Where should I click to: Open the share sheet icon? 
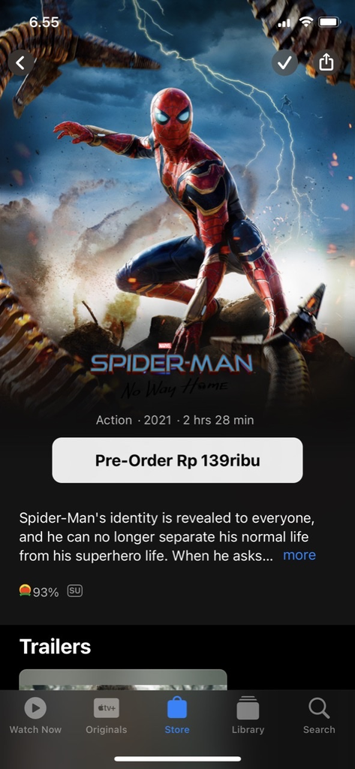pyautogui.click(x=326, y=62)
